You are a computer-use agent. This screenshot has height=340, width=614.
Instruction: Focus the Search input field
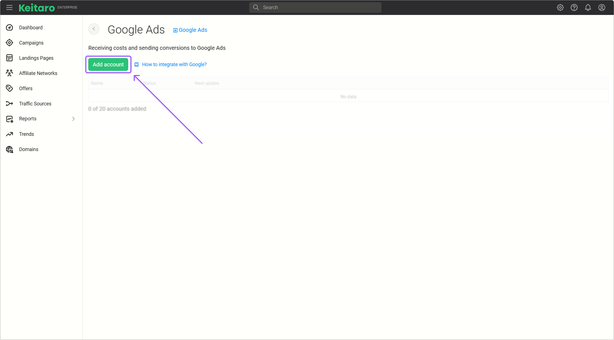point(315,7)
